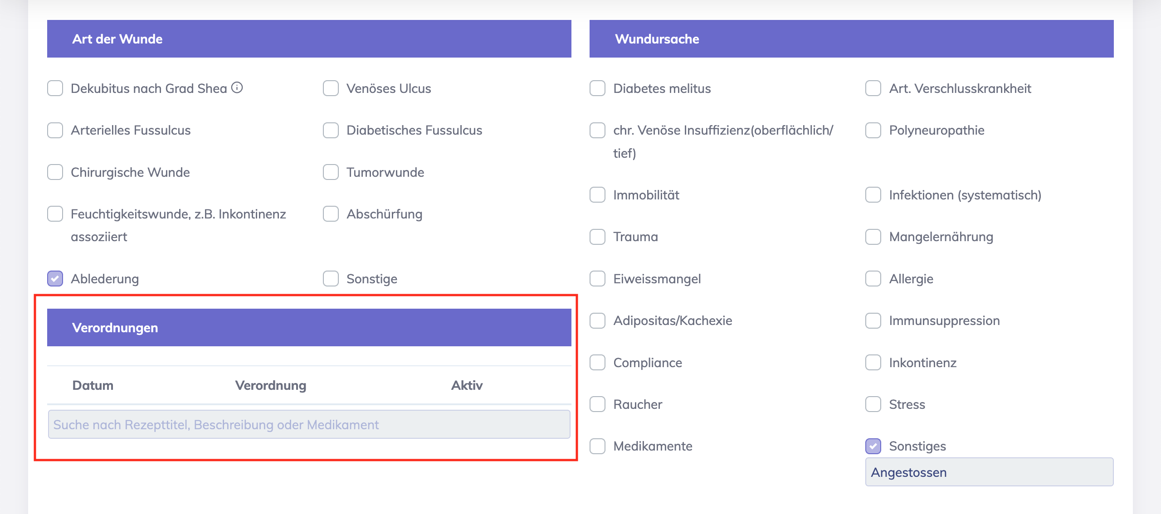Toggle the Abschürfung checkbox
Image resolution: width=1161 pixels, height=514 pixels.
coord(331,214)
